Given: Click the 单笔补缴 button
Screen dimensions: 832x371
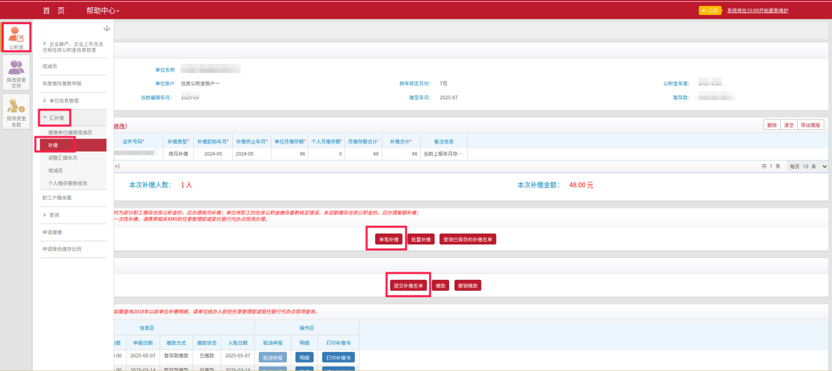Looking at the screenshot, I should [387, 239].
